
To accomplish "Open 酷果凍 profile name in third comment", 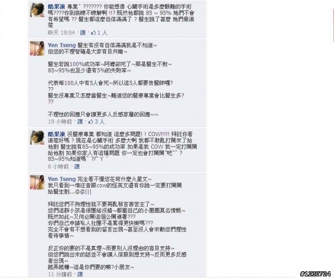I will [x=56, y=135].
